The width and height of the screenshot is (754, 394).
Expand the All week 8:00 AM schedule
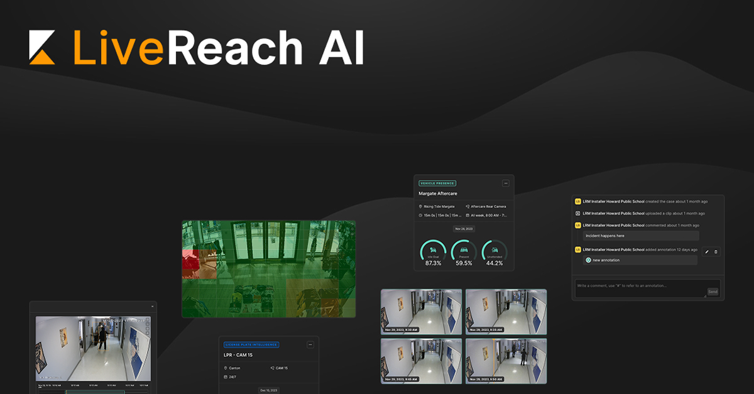[x=486, y=216]
